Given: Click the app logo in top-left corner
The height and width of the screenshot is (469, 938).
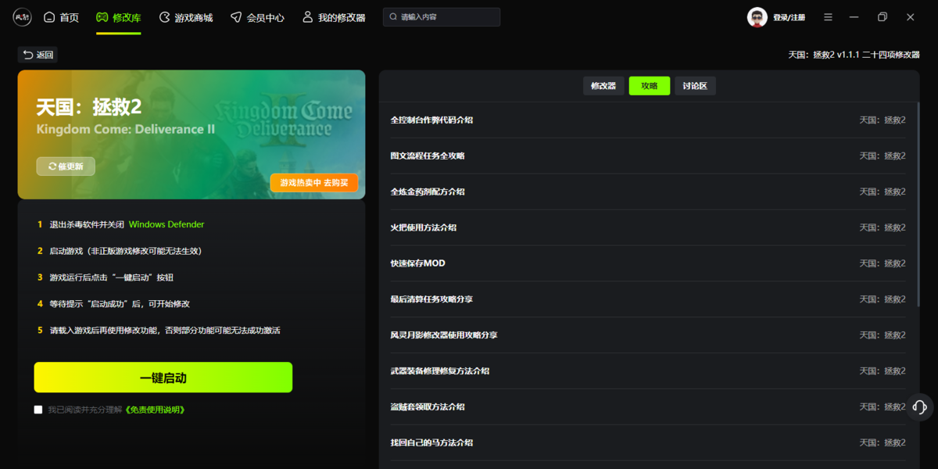Looking at the screenshot, I should coord(22,17).
